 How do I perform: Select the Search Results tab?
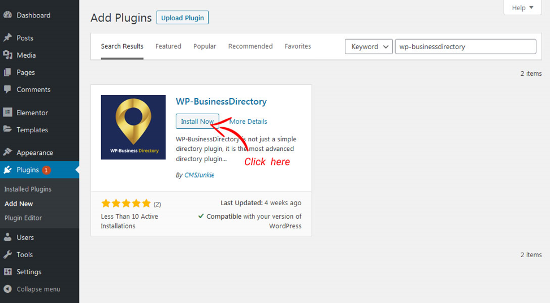122,46
